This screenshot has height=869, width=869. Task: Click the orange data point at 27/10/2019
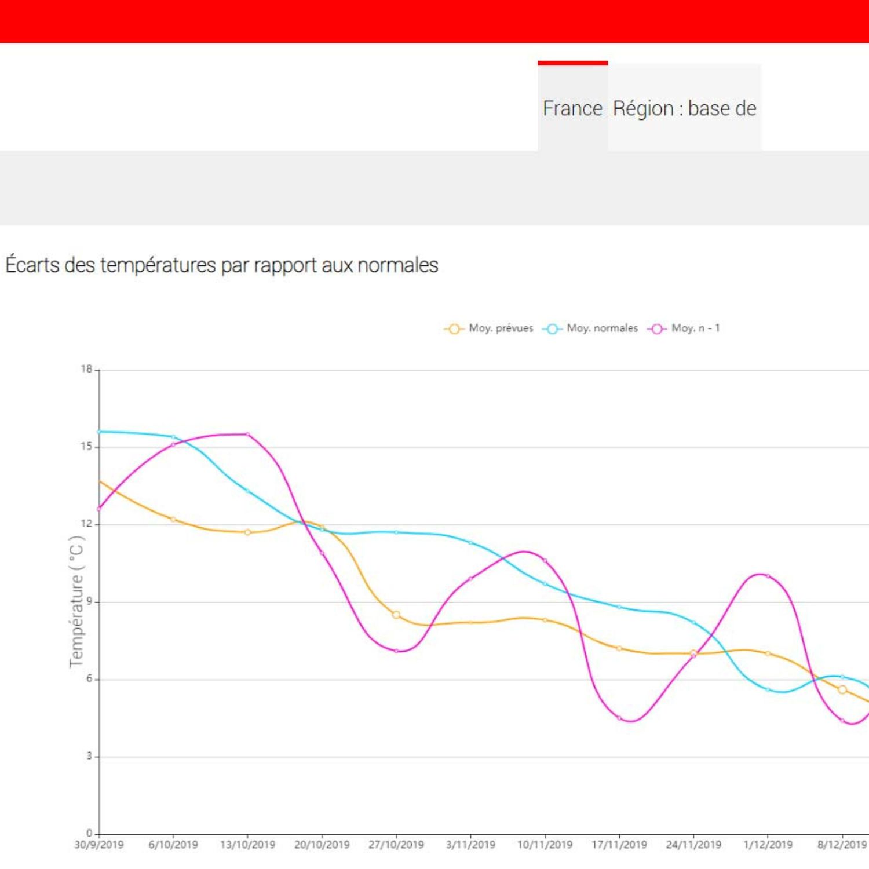pos(396,615)
